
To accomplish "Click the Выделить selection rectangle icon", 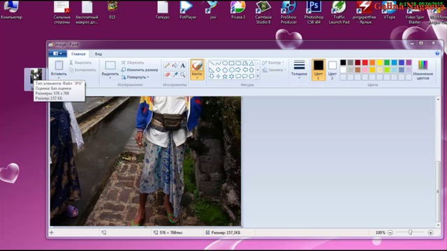I will pos(110,66).
